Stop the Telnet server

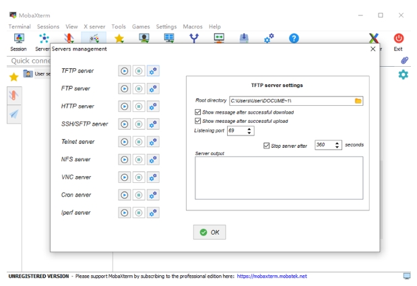click(139, 142)
